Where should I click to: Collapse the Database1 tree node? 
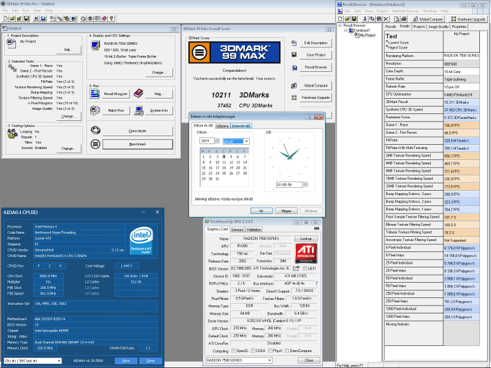346,30
